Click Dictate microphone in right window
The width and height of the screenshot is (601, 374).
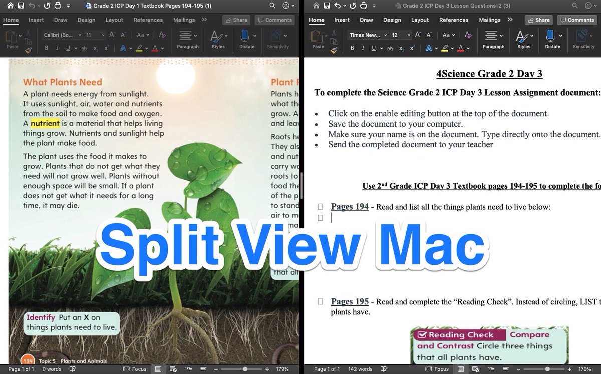point(550,36)
